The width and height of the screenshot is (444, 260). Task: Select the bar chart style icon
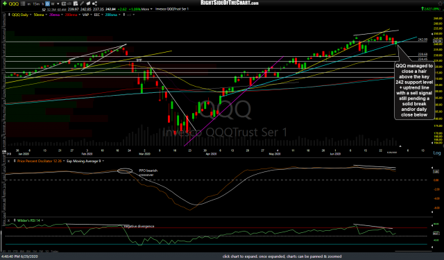tap(69, 3)
